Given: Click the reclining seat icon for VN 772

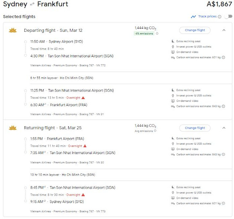Looking at the screenshot, I should pyautogui.click(x=173, y=41).
